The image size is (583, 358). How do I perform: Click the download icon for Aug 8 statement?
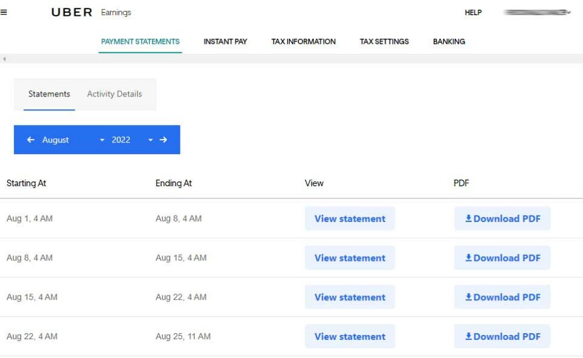468,257
